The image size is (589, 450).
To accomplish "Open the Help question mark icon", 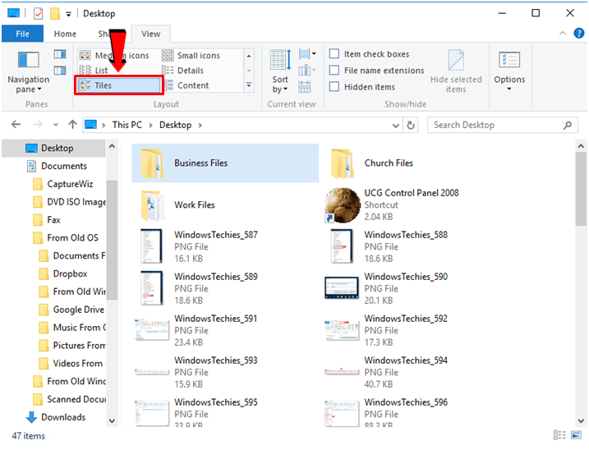I will [579, 33].
